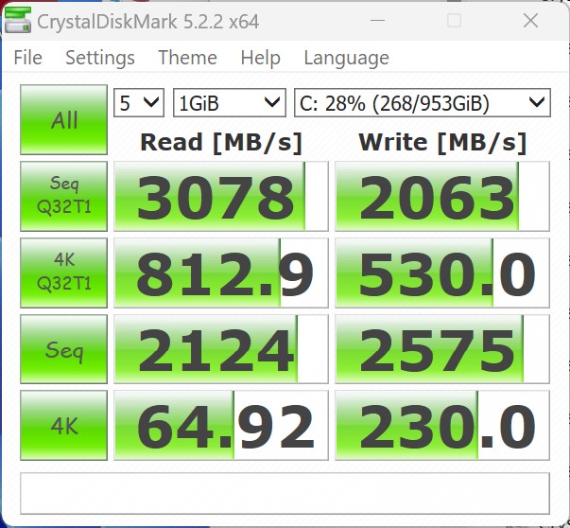Open the Settings menu
Screen dimensions: 570x528
coord(100,58)
